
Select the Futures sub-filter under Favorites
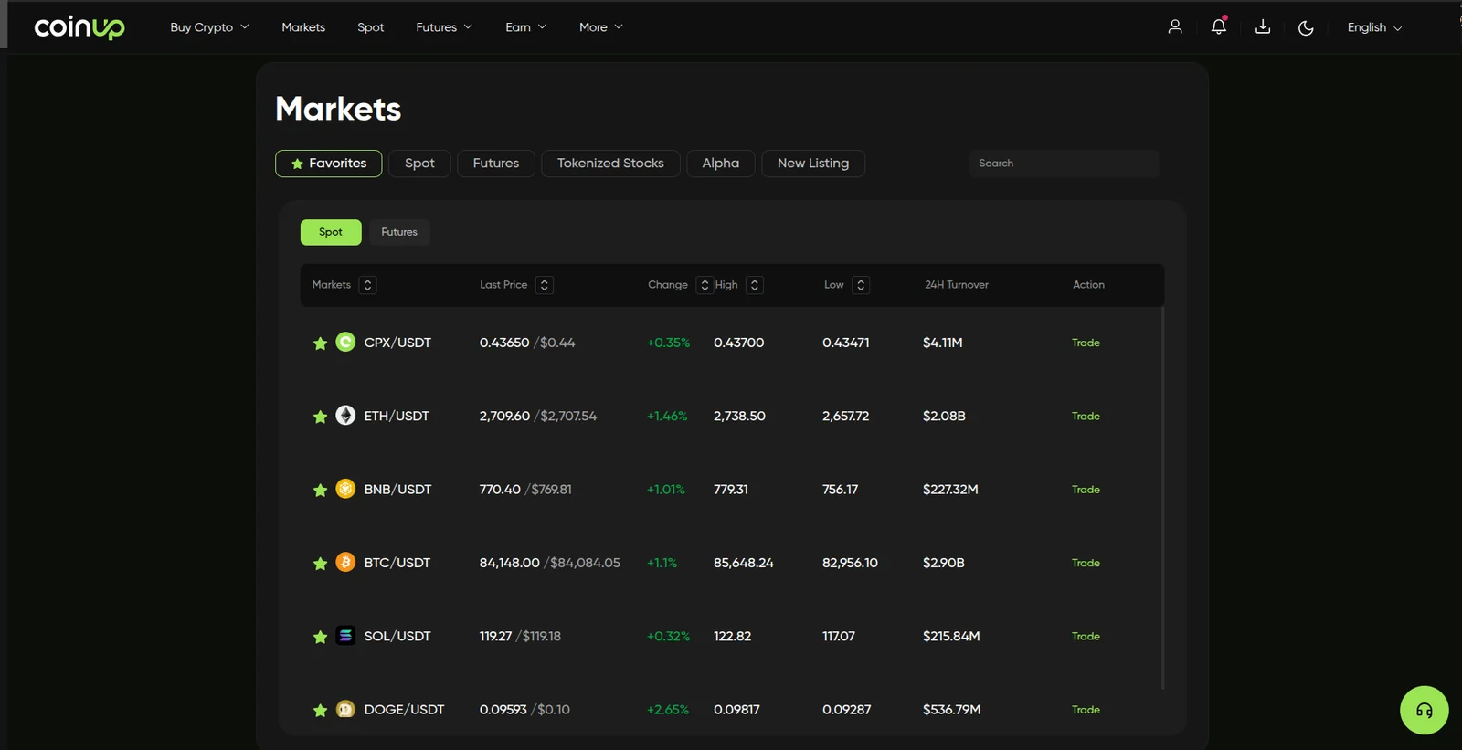tap(399, 232)
